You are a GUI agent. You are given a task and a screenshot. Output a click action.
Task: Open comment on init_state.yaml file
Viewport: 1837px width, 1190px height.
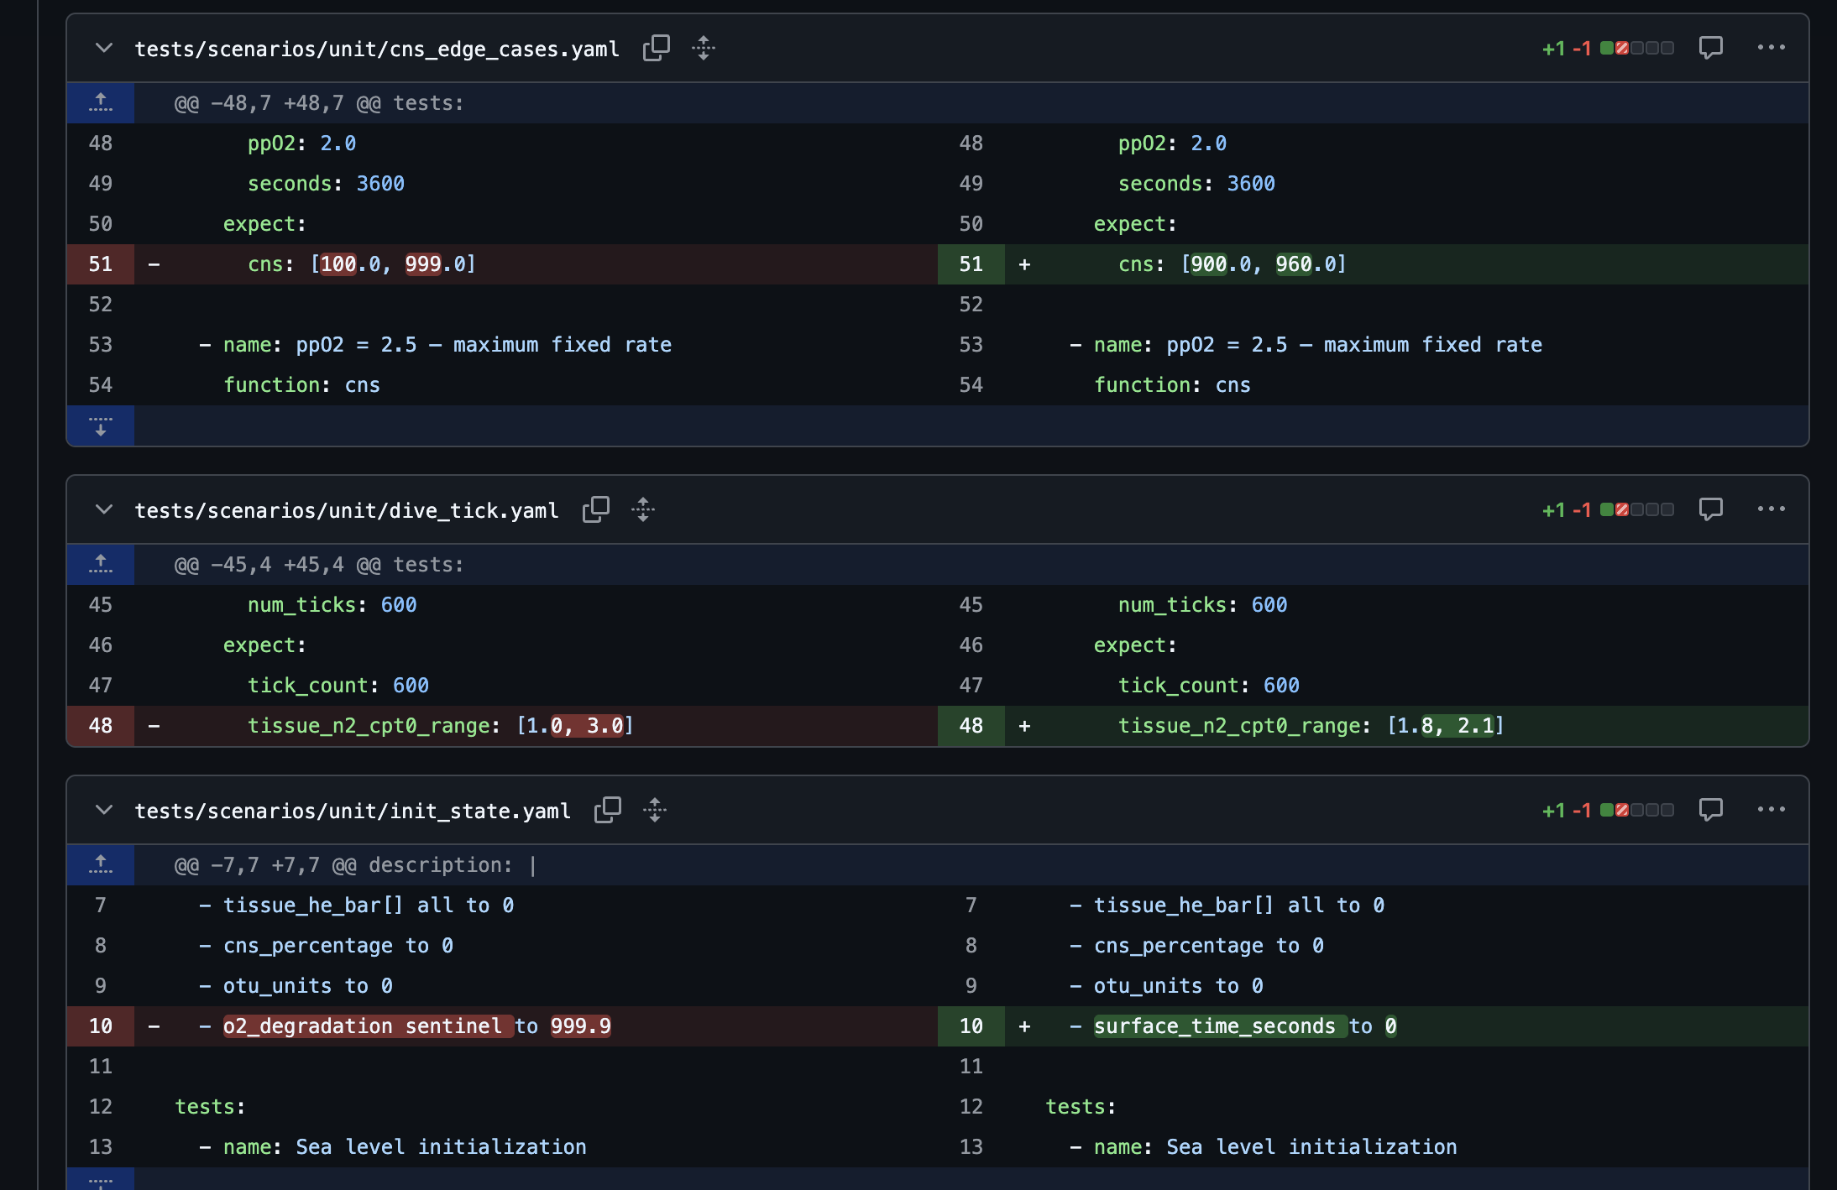tap(1710, 810)
